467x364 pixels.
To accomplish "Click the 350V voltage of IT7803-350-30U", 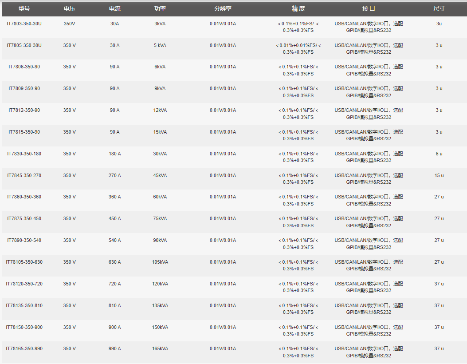I will pyautogui.click(x=69, y=24).
